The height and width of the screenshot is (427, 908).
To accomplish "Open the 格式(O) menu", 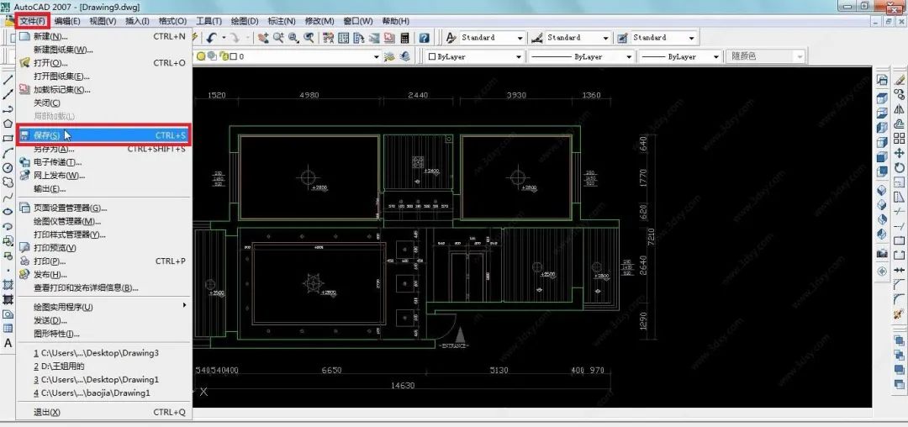I will coord(172,21).
